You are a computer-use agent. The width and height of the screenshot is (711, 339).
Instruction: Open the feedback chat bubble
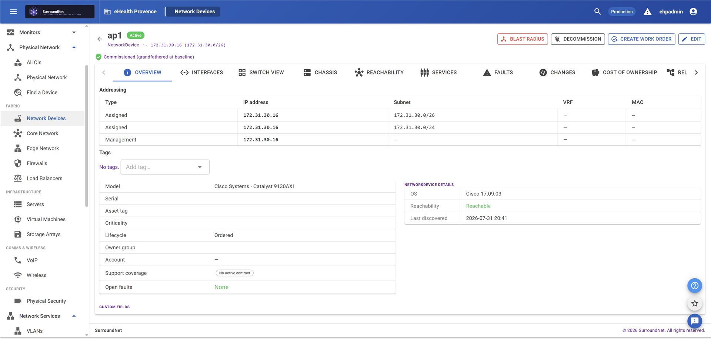click(695, 321)
